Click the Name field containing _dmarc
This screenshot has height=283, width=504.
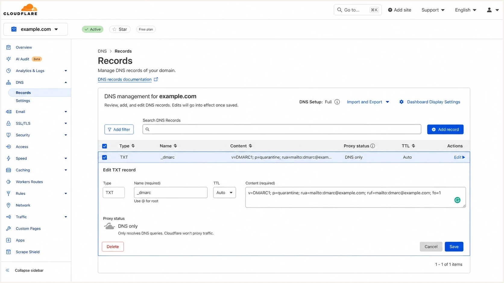point(171,192)
